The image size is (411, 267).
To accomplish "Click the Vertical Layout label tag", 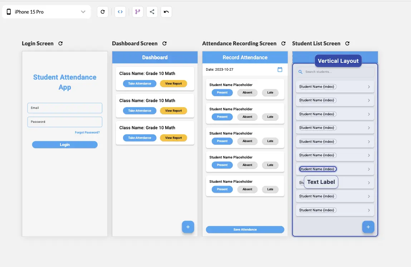I will 338,61.
